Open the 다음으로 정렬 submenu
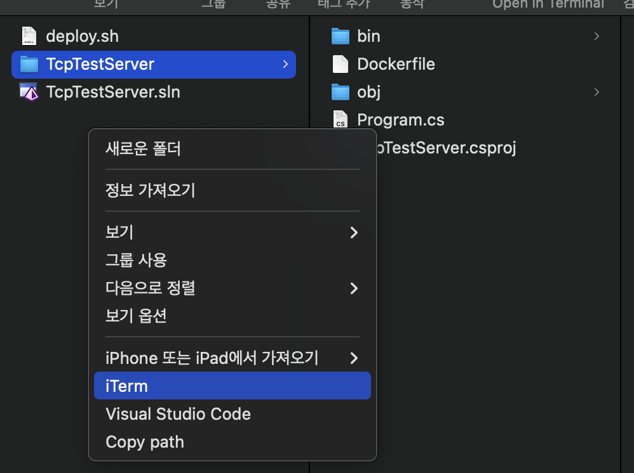This screenshot has height=473, width=634. (x=232, y=288)
